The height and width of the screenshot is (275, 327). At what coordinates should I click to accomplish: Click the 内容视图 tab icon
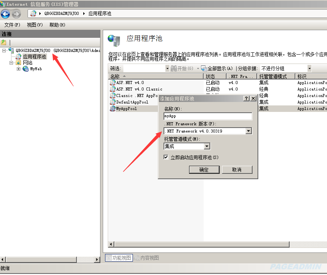pyautogui.click(x=137, y=258)
